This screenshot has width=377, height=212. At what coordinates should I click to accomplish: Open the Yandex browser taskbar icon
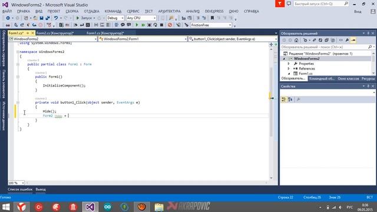(22, 207)
